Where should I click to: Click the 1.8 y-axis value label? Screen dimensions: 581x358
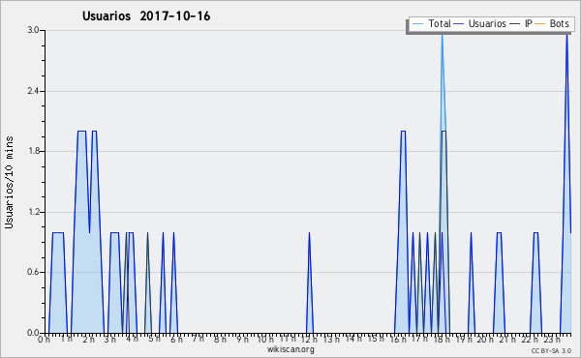pos(33,151)
